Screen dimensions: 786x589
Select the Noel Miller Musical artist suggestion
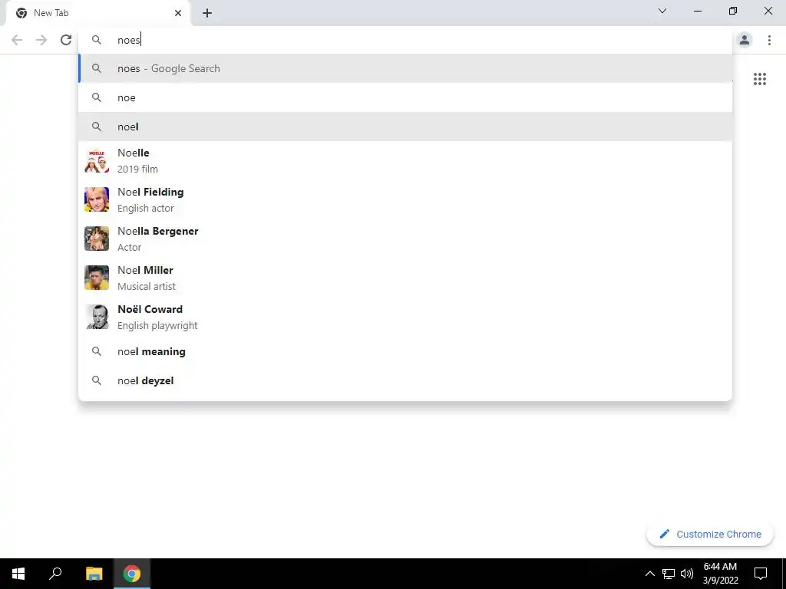pos(405,278)
